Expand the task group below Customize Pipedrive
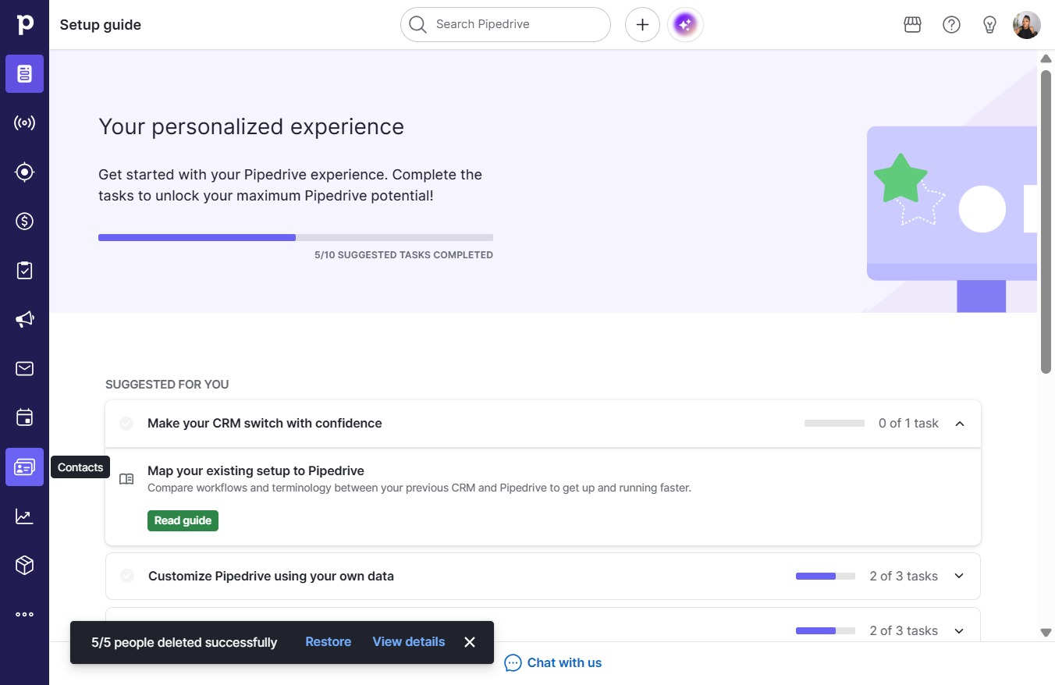1055x685 pixels. coord(959,630)
